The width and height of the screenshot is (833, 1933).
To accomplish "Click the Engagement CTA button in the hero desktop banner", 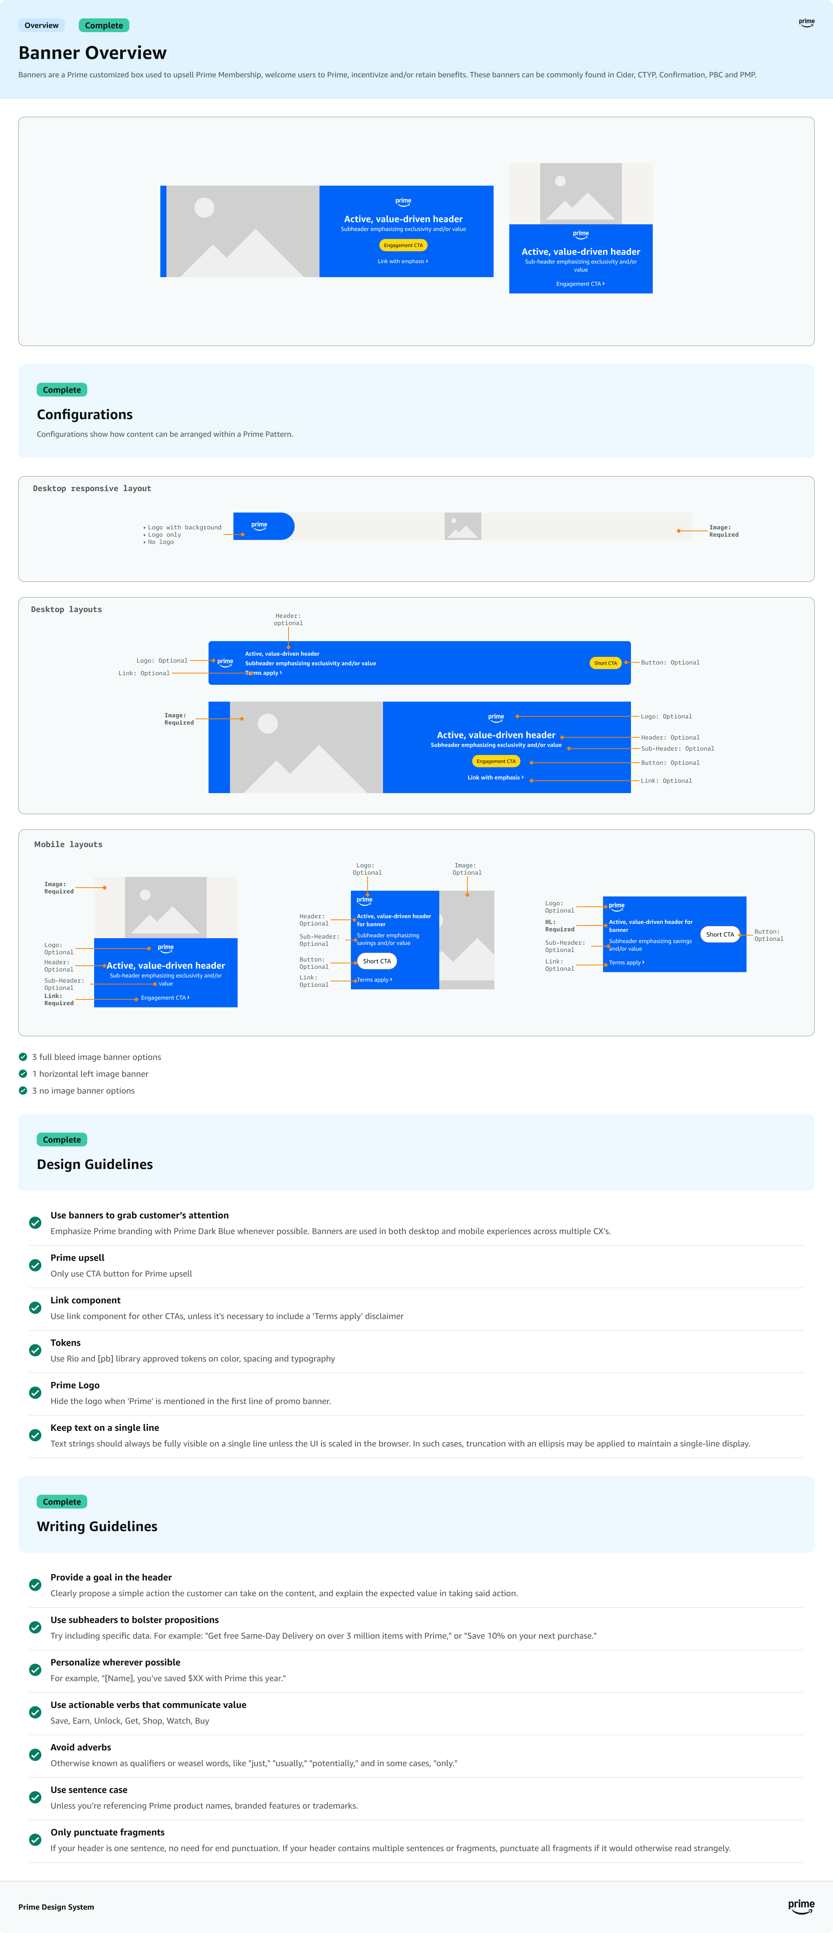I will point(403,245).
